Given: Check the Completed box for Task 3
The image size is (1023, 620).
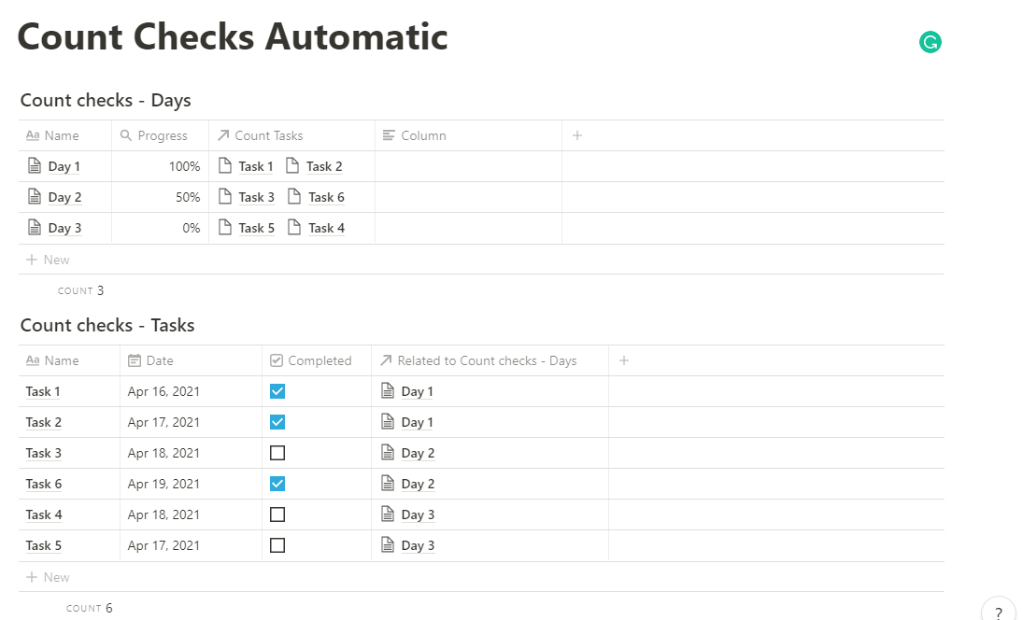Looking at the screenshot, I should (277, 453).
